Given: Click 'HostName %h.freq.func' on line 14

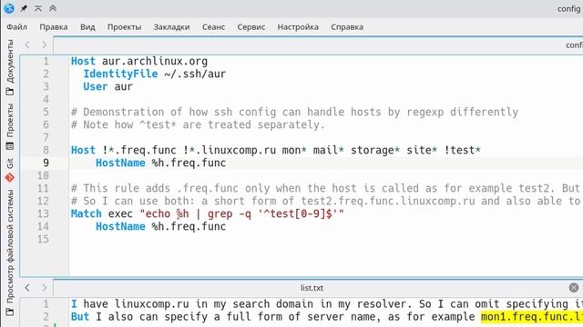Looking at the screenshot, I should click(160, 226).
